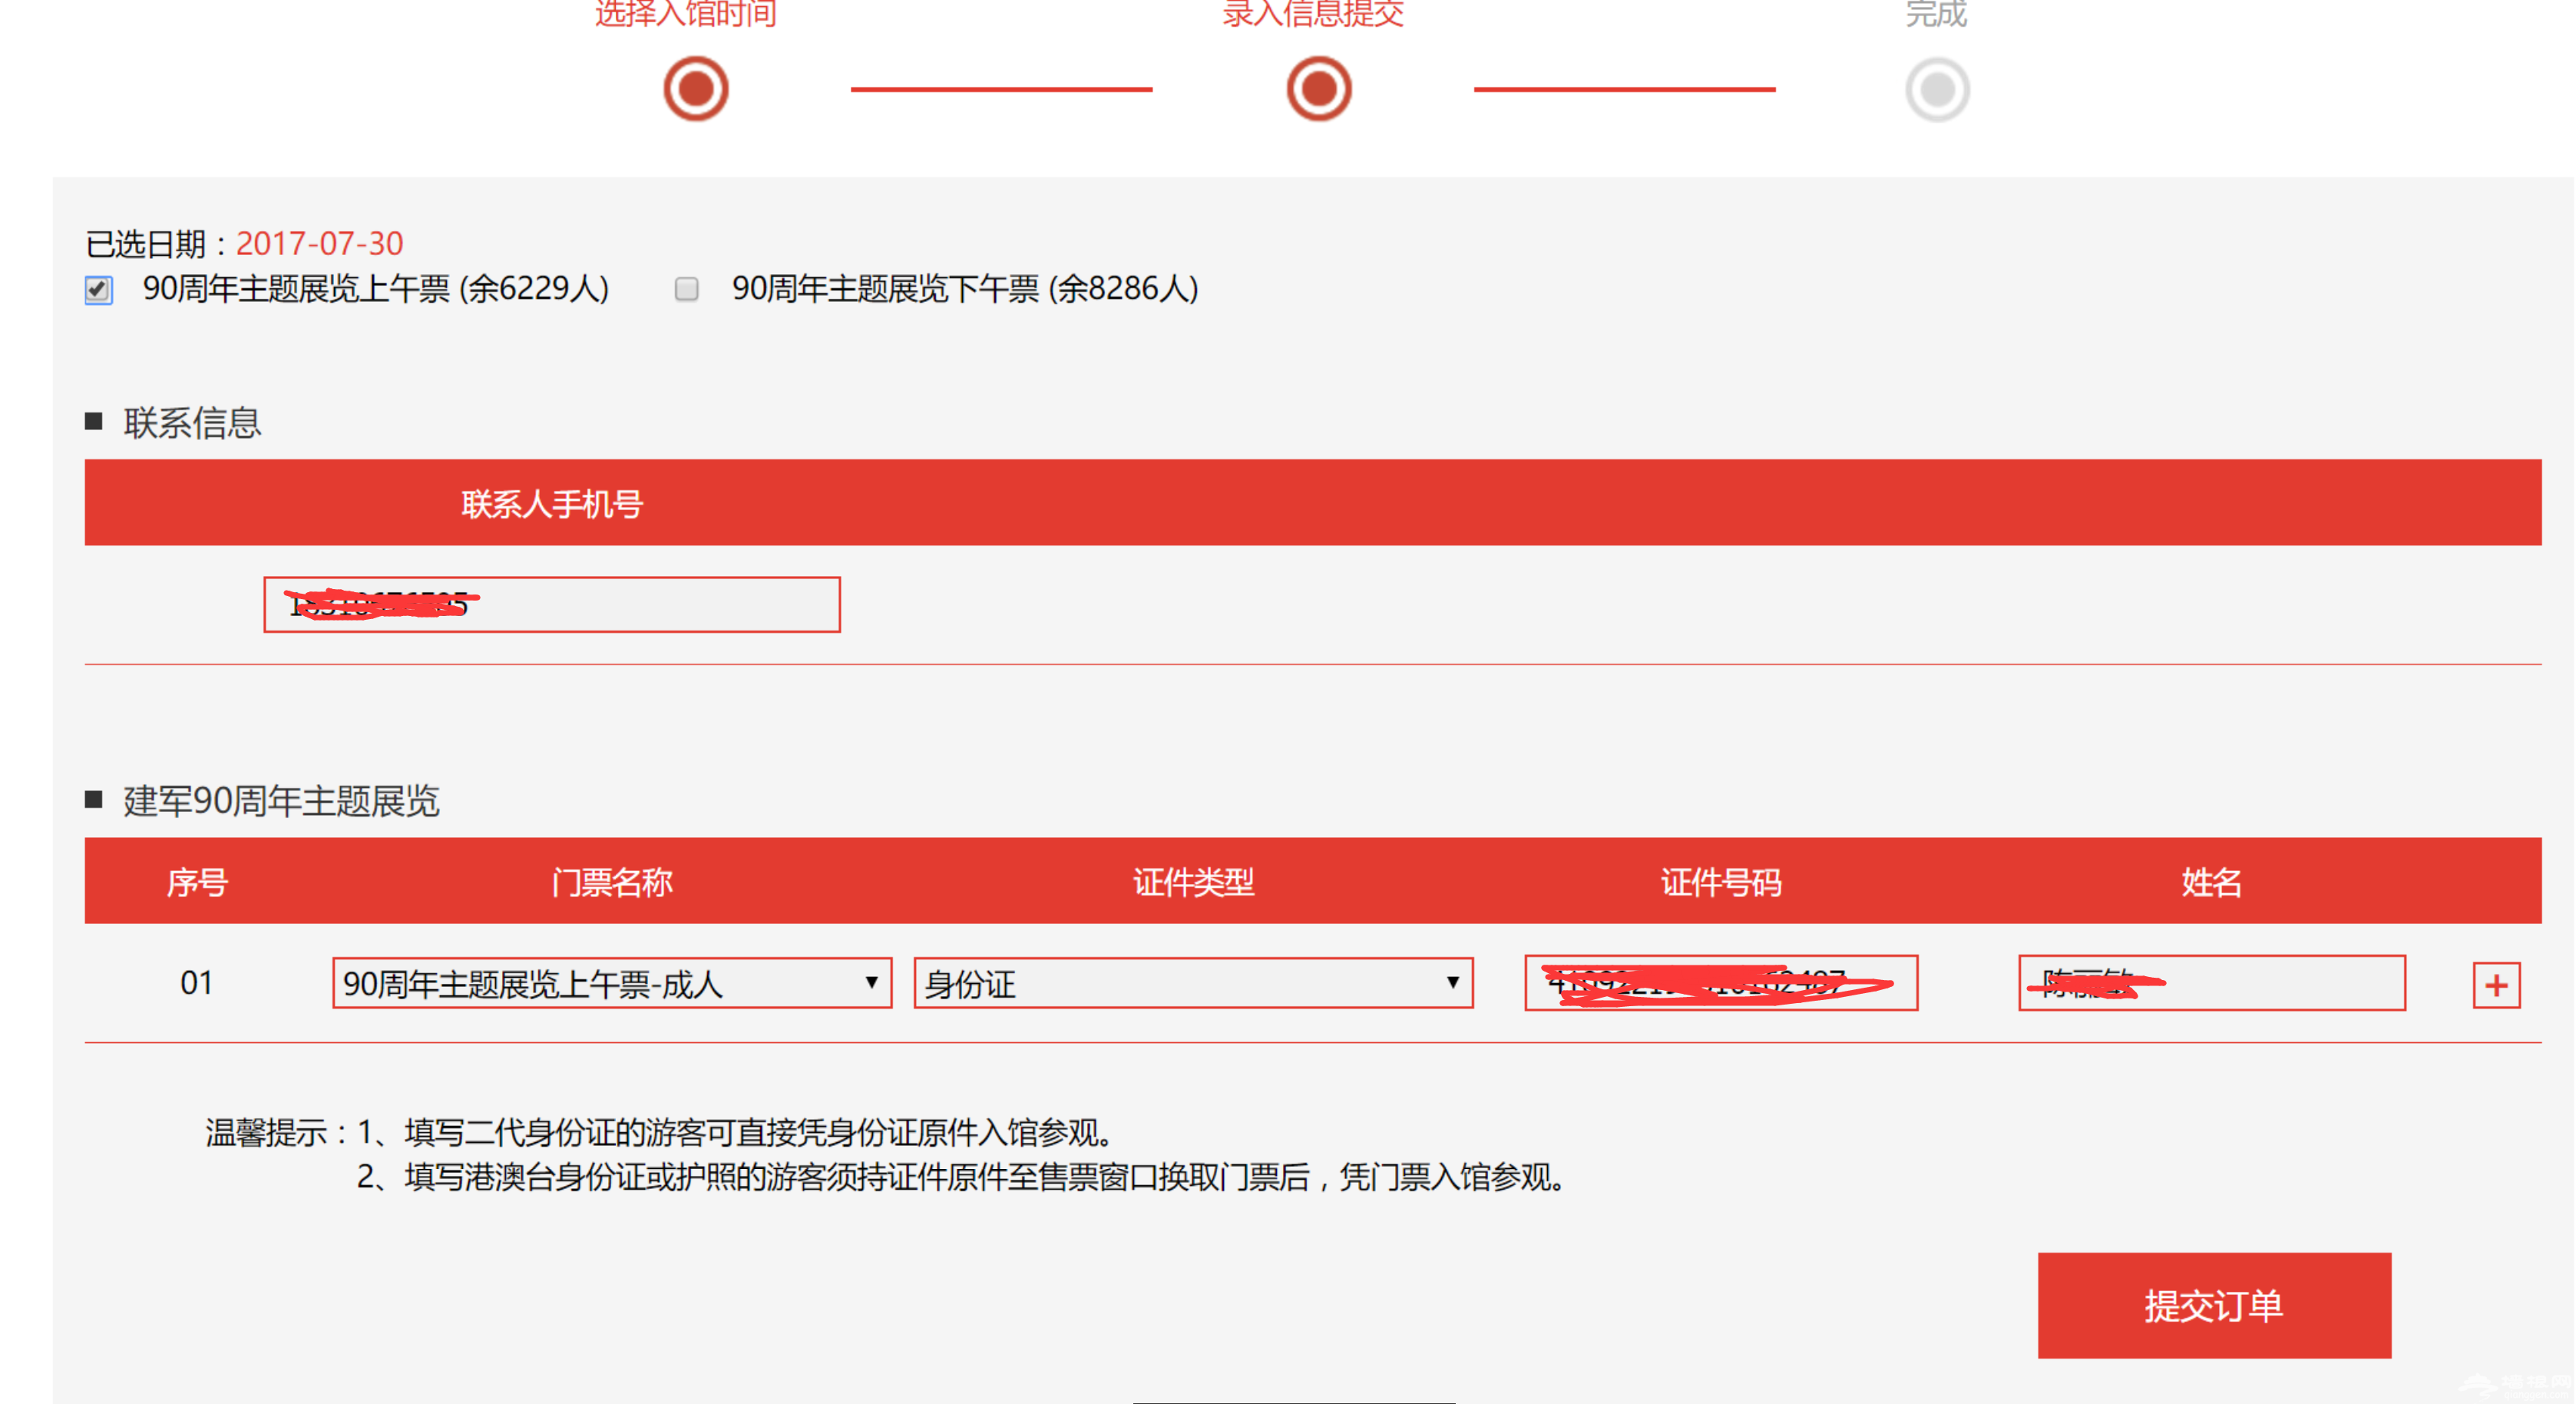Click the selected date 2017-07-30
The width and height of the screenshot is (2576, 1404).
coord(319,243)
